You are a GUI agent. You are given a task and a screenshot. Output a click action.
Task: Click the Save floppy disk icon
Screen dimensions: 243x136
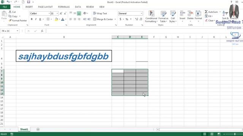pos(28,2)
